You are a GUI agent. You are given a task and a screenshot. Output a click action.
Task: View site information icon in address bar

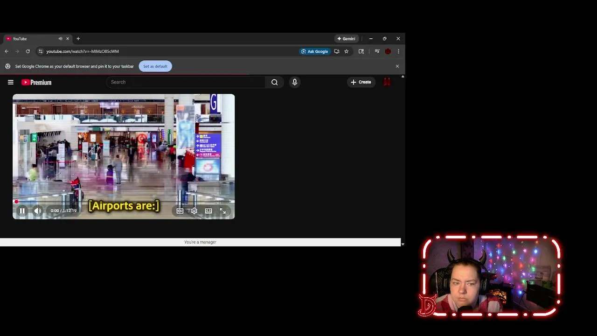41,51
